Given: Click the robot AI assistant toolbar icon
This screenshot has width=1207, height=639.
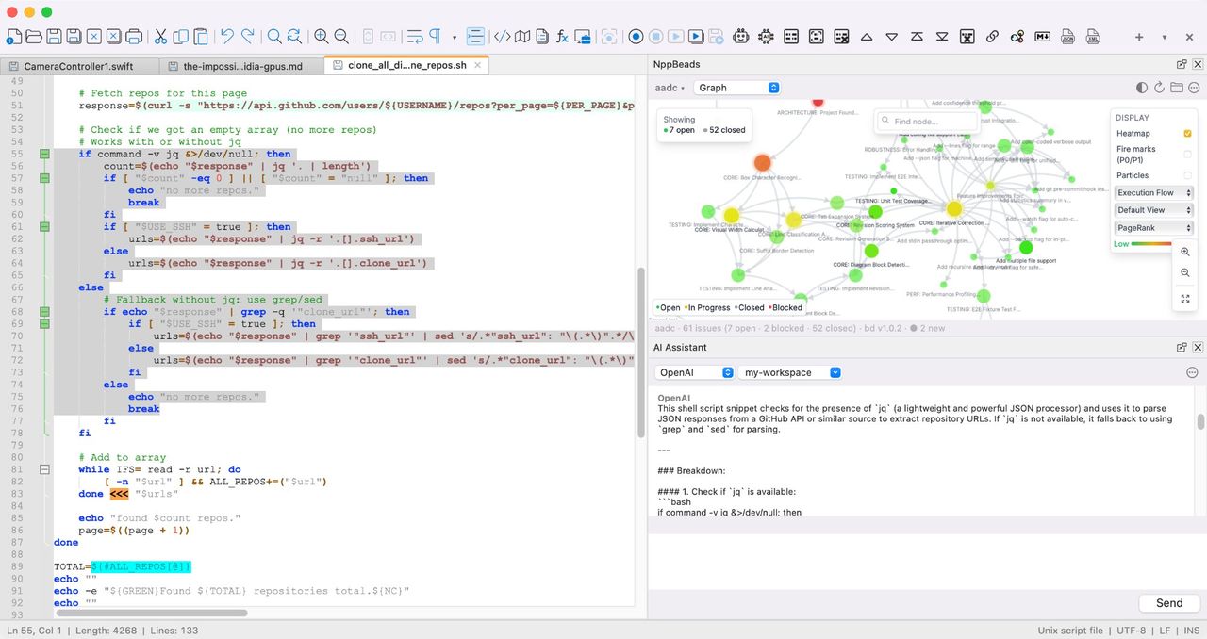Looking at the screenshot, I should 740,37.
